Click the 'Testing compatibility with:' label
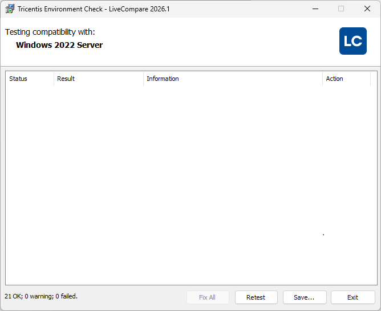This screenshot has height=311, width=381. point(50,32)
